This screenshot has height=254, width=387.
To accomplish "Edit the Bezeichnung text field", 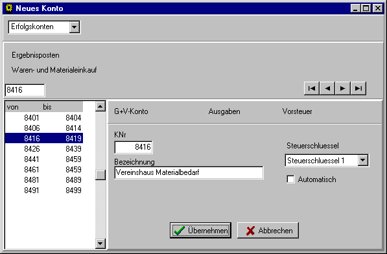I will 189,172.
